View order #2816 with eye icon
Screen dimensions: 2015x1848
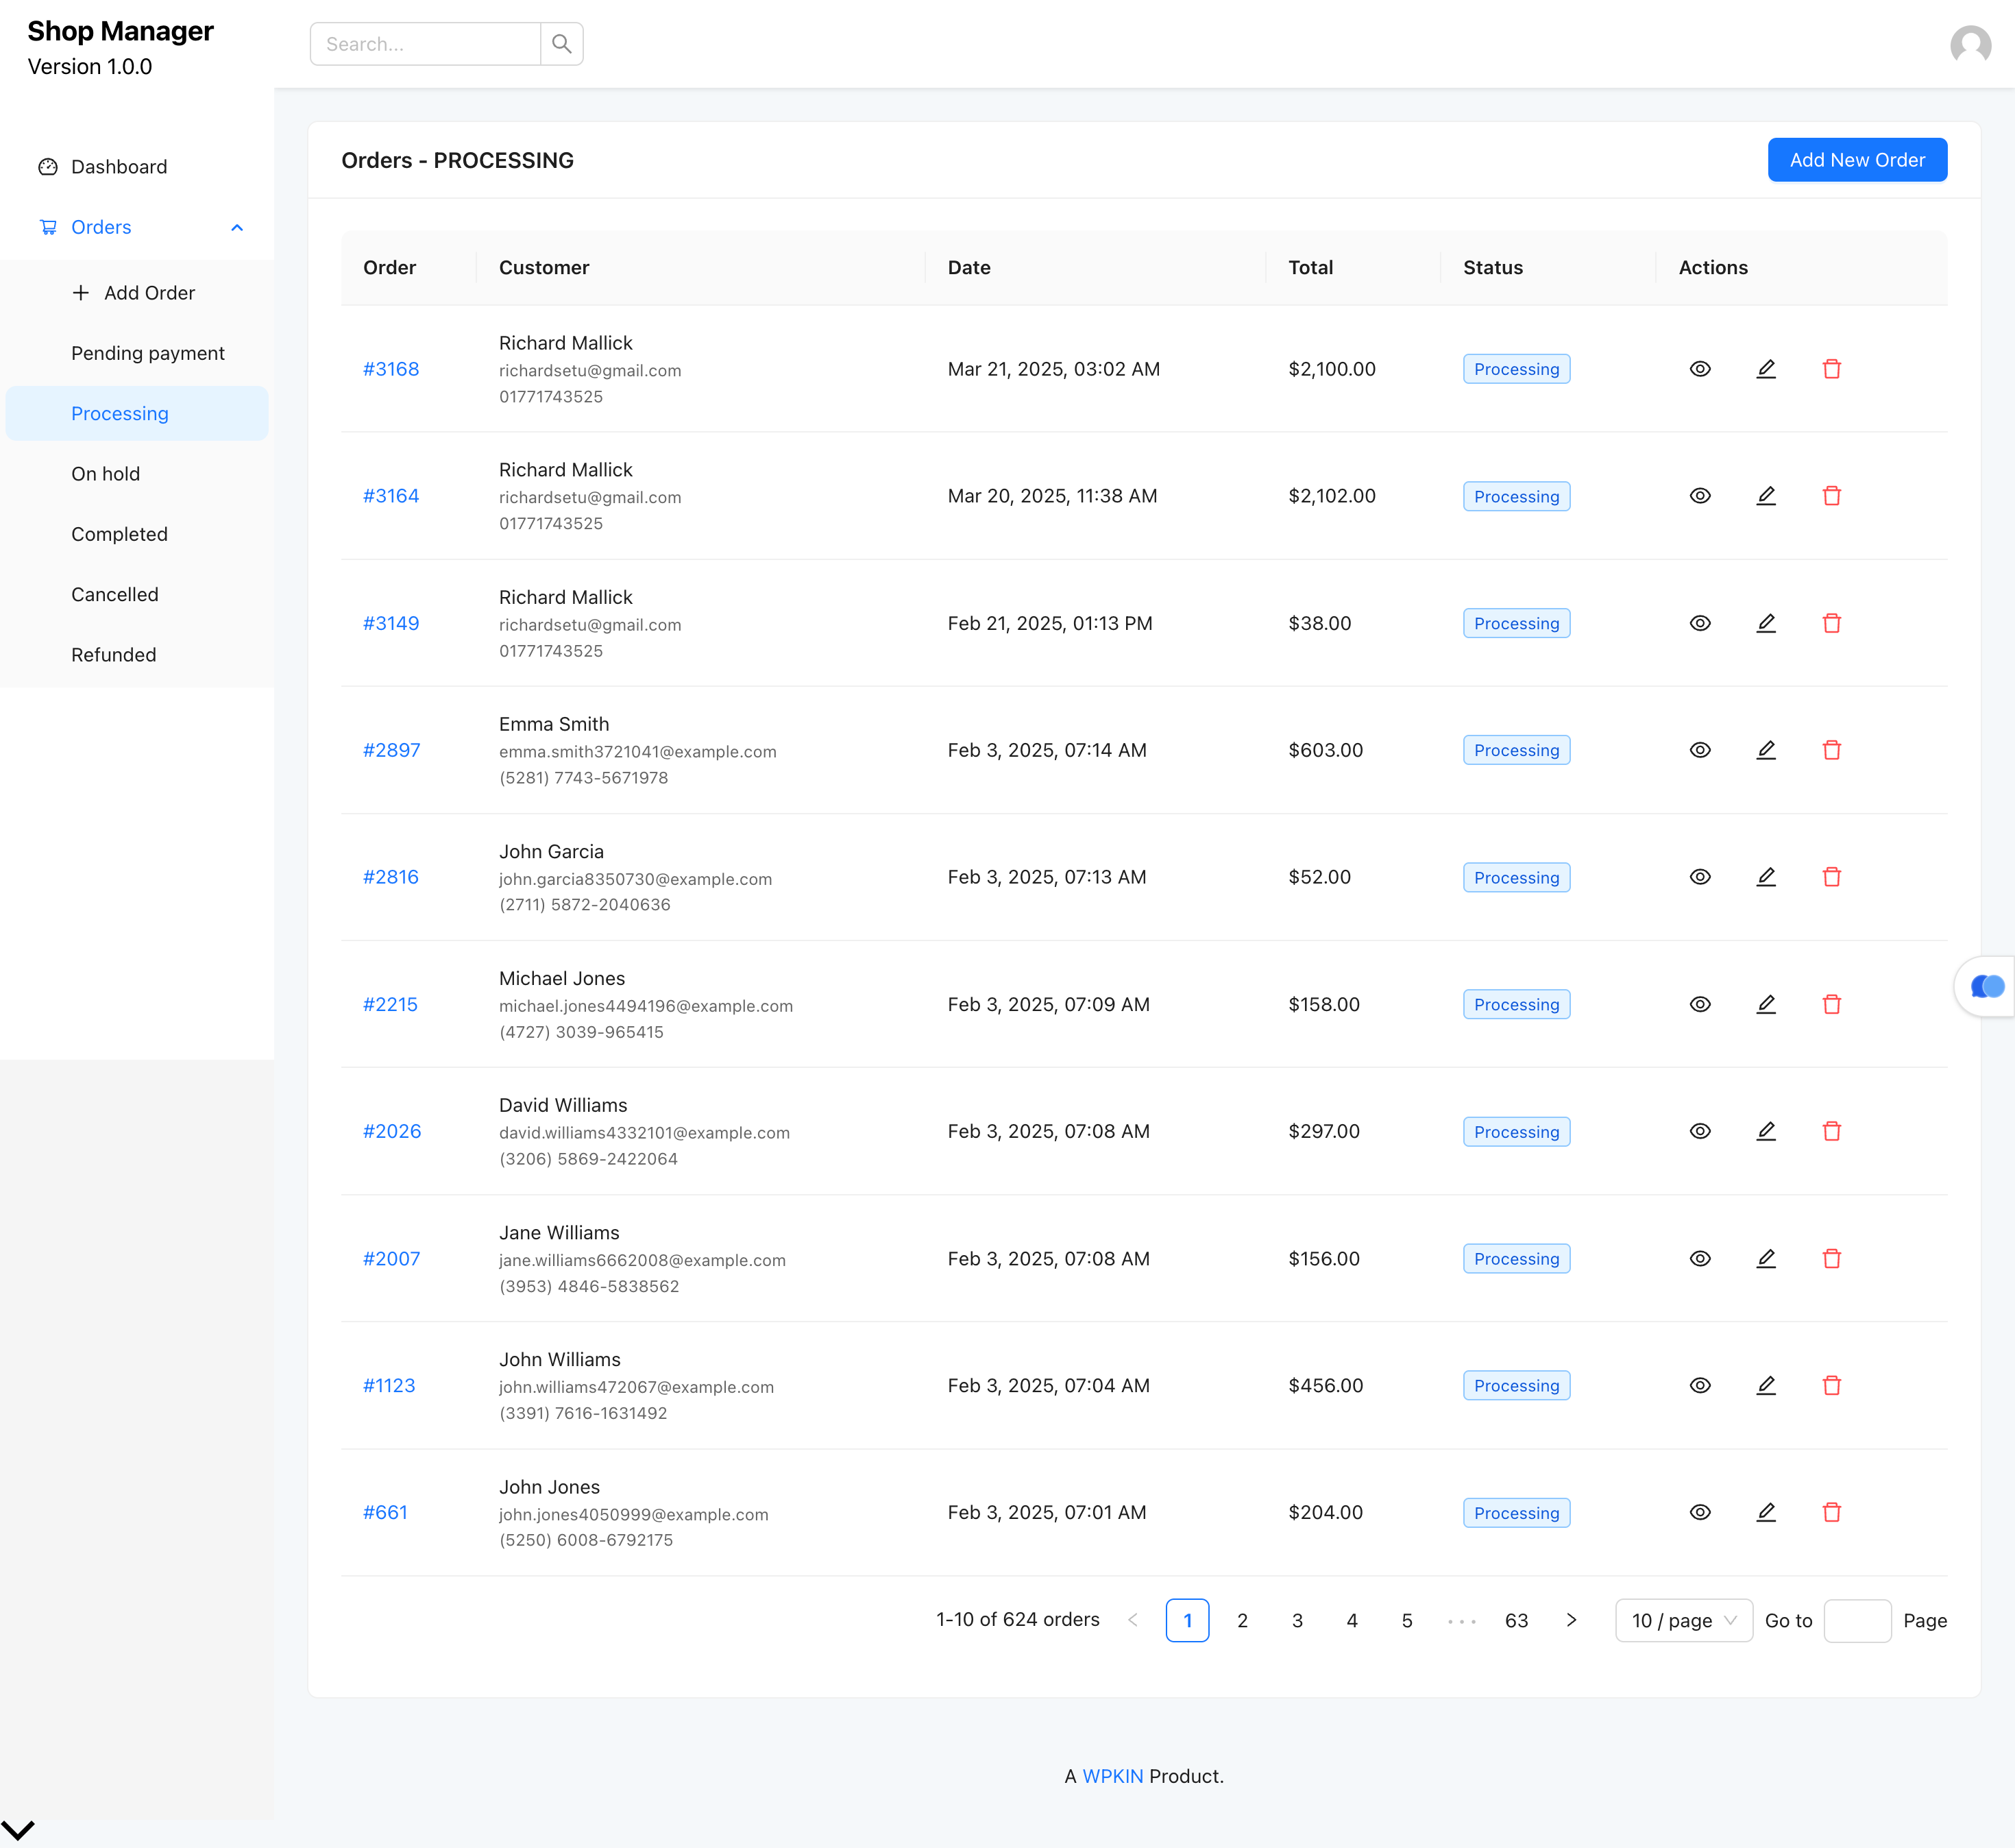1700,877
